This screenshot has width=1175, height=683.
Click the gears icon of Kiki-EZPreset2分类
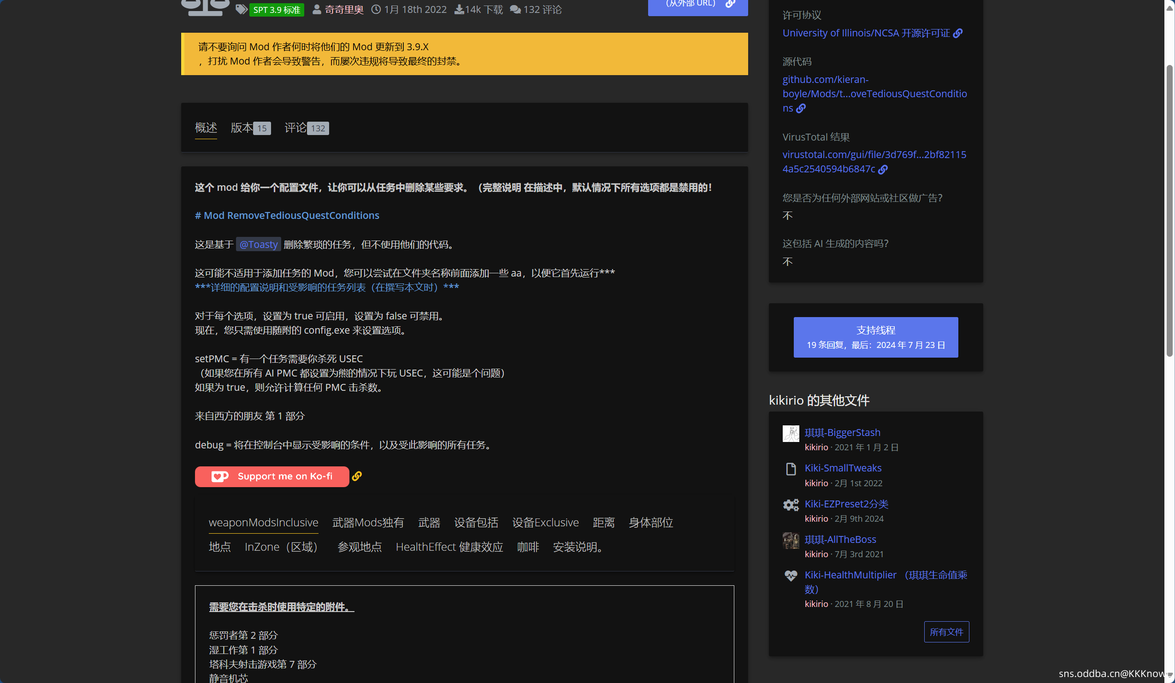[x=791, y=505]
